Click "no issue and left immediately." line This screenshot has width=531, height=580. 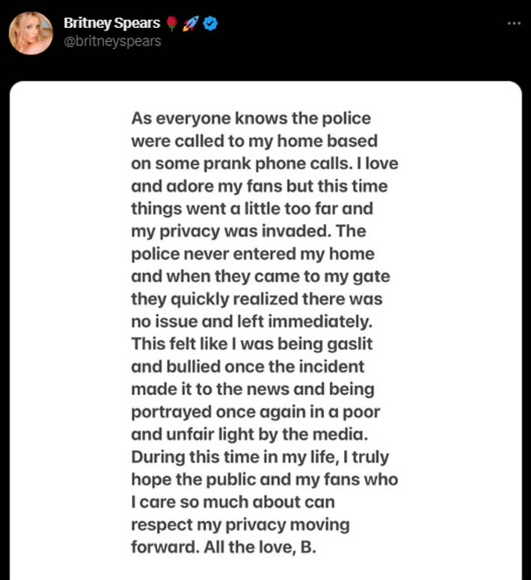tap(252, 322)
